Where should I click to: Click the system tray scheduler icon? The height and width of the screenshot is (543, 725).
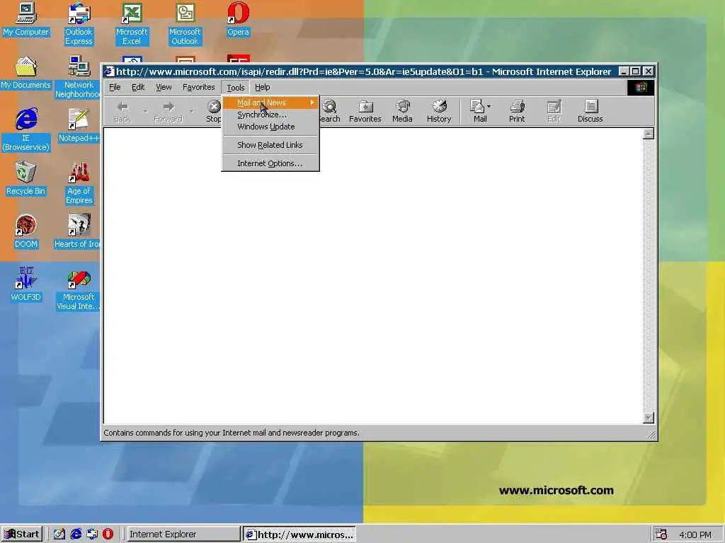click(x=661, y=535)
